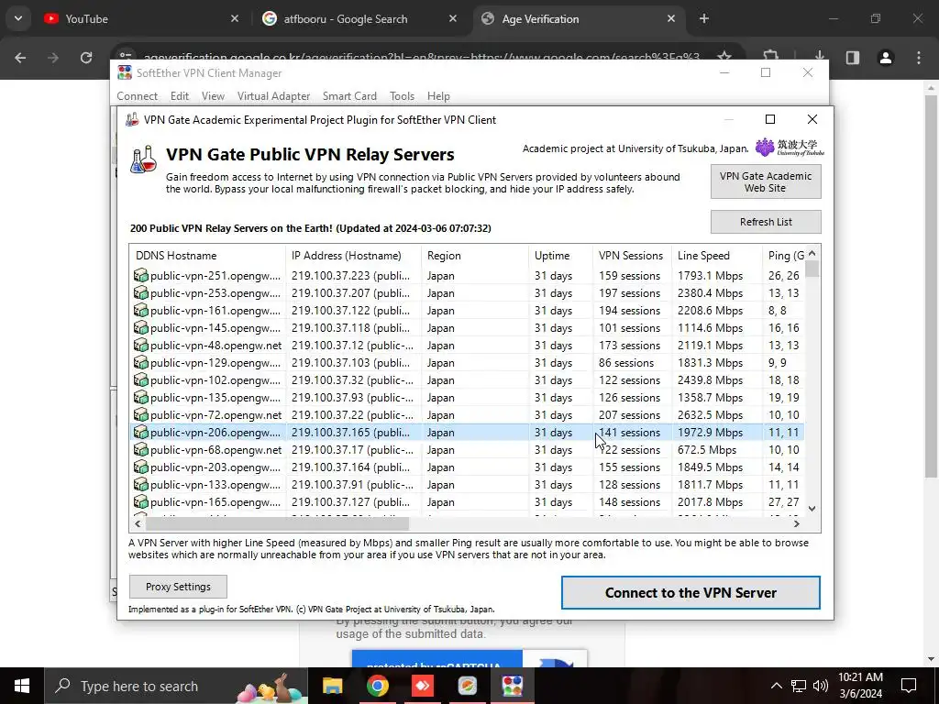Screen dimensions: 939x704
Task: Open the Smart Card menu
Action: tap(349, 95)
